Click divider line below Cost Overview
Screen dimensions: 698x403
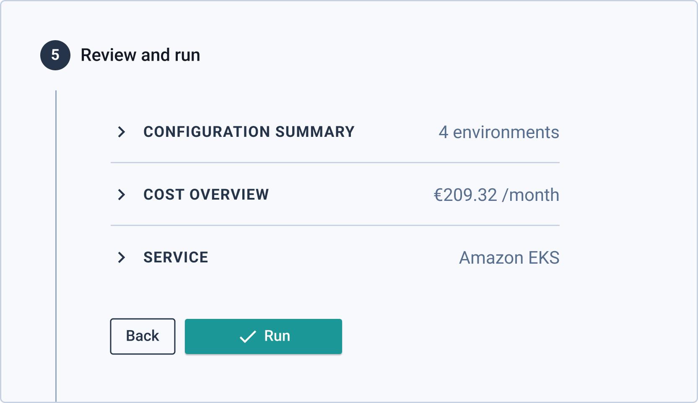pos(335,225)
